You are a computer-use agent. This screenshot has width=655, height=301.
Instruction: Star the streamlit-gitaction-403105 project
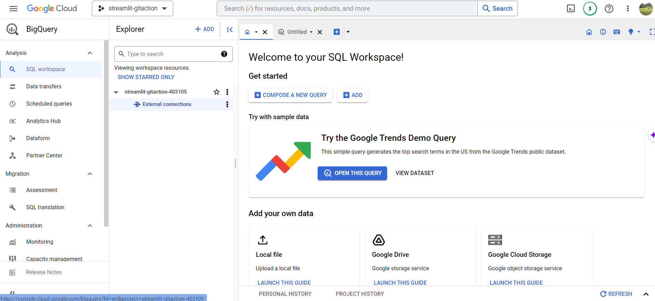coord(216,92)
